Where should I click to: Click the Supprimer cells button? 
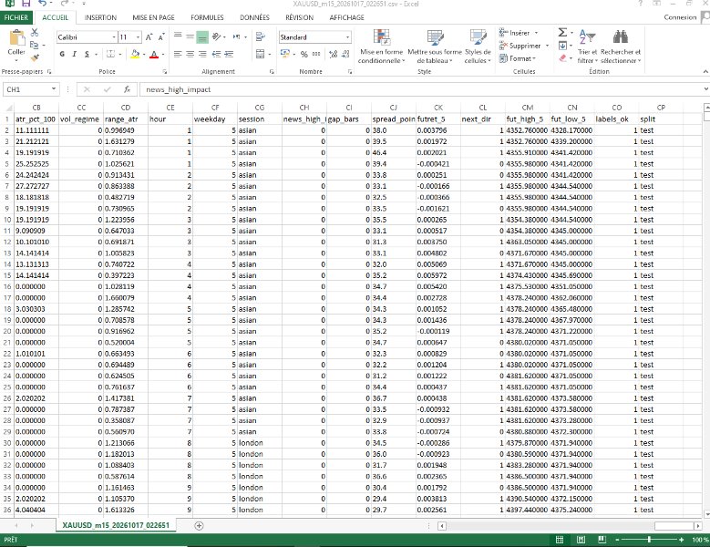(x=523, y=46)
